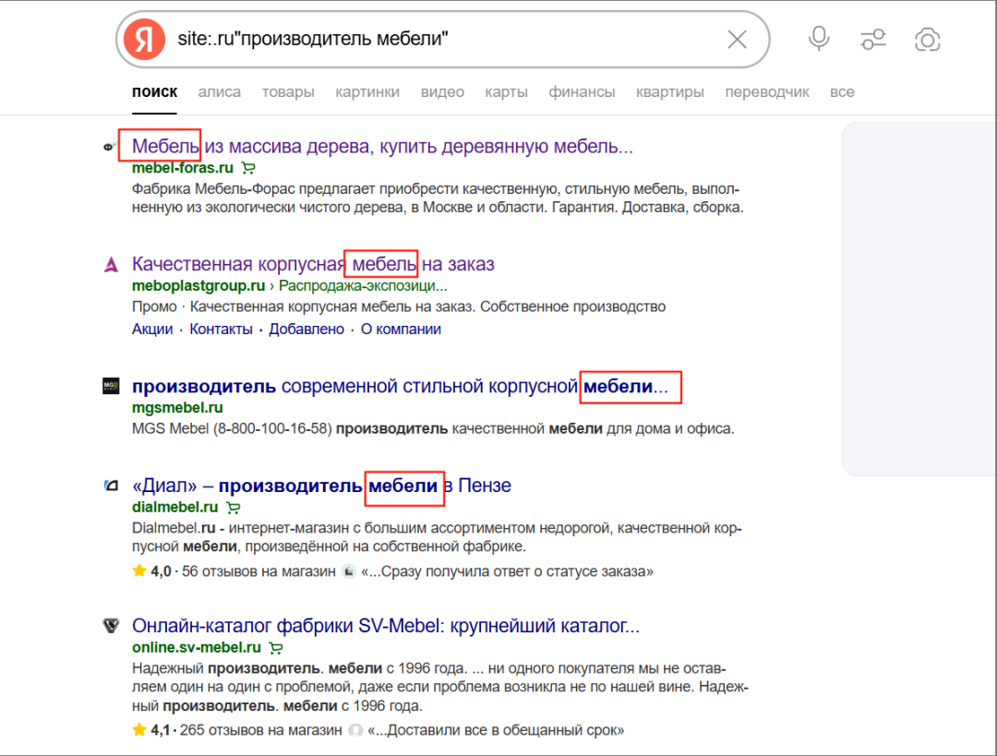The height and width of the screenshot is (756, 997).
Task: Open the переводчик tab
Action: pyautogui.click(x=767, y=92)
